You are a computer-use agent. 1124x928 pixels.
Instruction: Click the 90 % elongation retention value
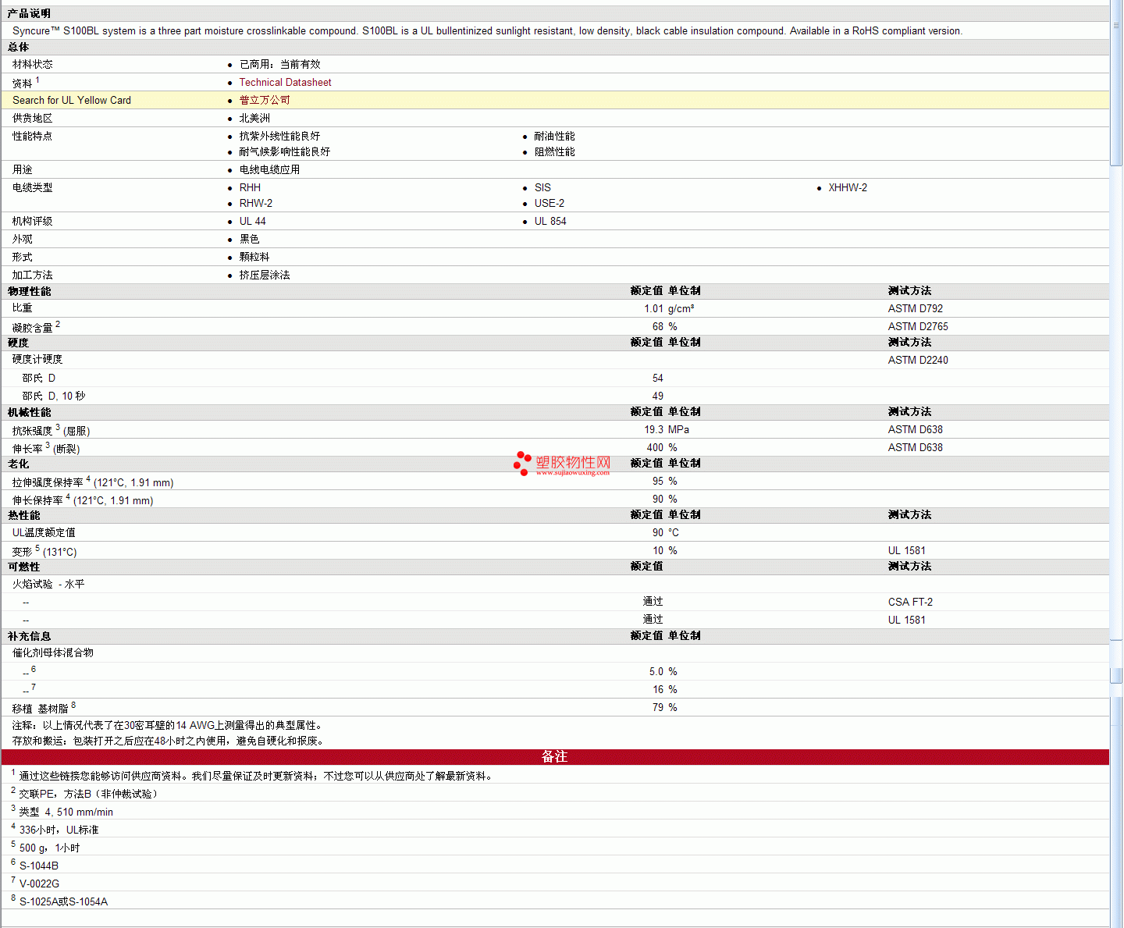(x=665, y=499)
